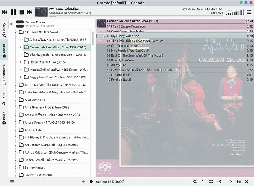Add items with the plus icon
The width and height of the screenshot is (254, 186).
(x=84, y=182)
